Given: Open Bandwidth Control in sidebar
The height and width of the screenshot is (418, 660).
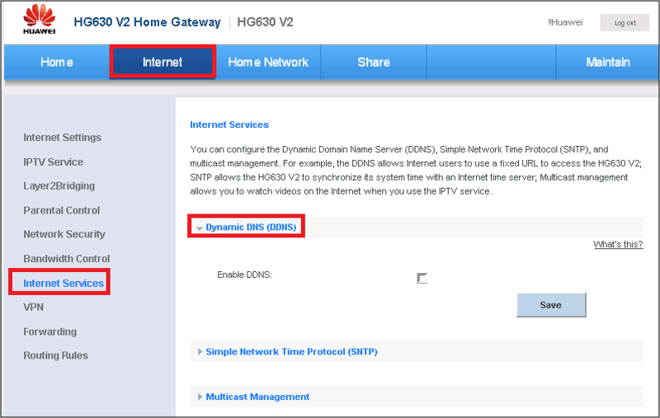Looking at the screenshot, I should point(67,259).
